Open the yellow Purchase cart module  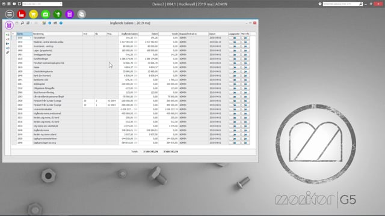pos(34,14)
